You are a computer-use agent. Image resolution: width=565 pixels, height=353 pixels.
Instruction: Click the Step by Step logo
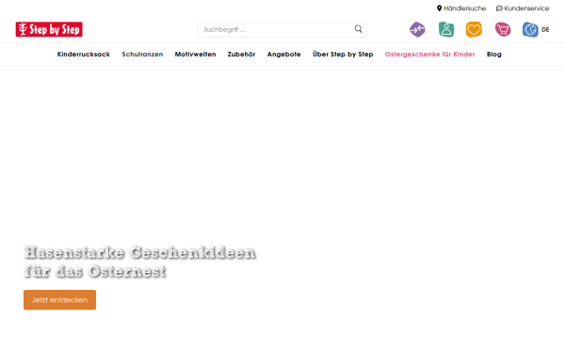pyautogui.click(x=49, y=29)
